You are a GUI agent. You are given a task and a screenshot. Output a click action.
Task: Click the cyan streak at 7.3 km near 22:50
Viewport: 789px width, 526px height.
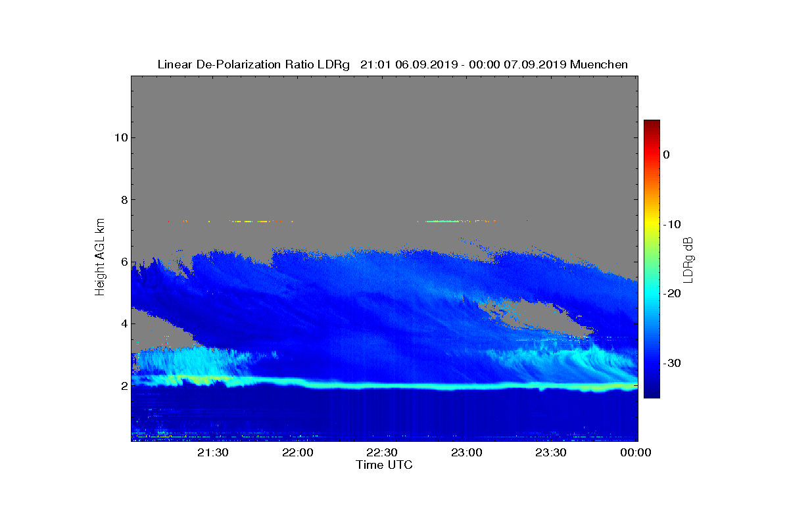coord(444,222)
